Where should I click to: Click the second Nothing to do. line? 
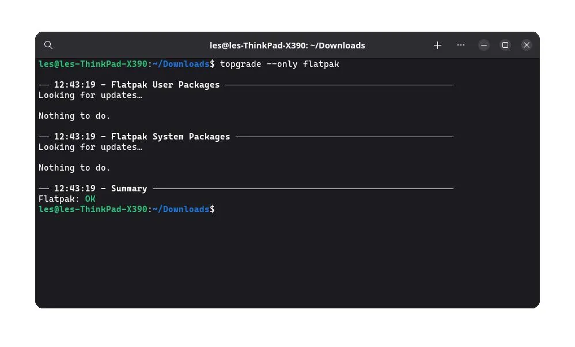[x=74, y=168]
